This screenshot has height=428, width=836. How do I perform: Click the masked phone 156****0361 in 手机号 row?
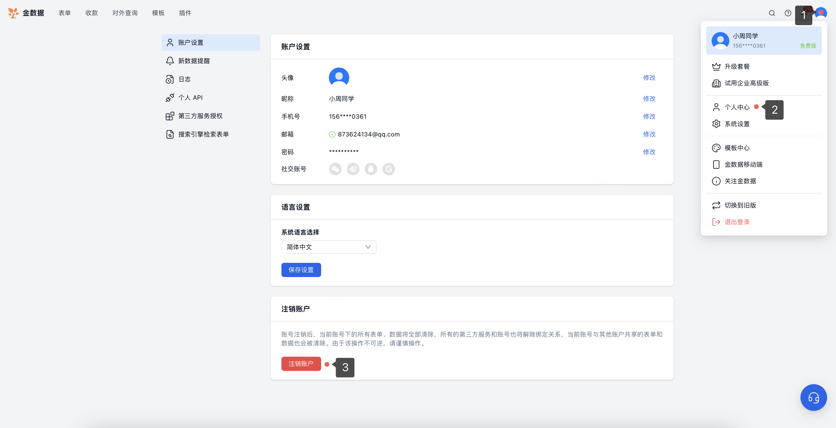[x=347, y=116]
